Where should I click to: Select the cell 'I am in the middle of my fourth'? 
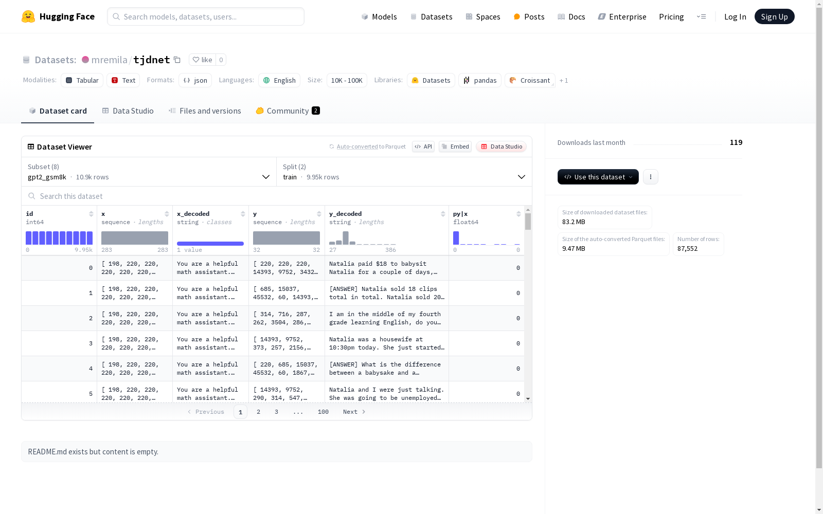click(x=387, y=318)
